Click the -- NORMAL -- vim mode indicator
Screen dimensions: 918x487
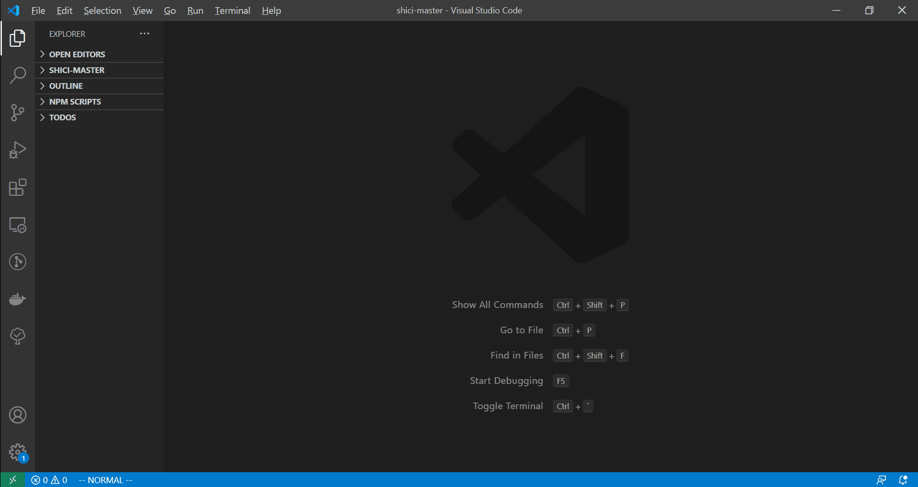pyautogui.click(x=105, y=480)
